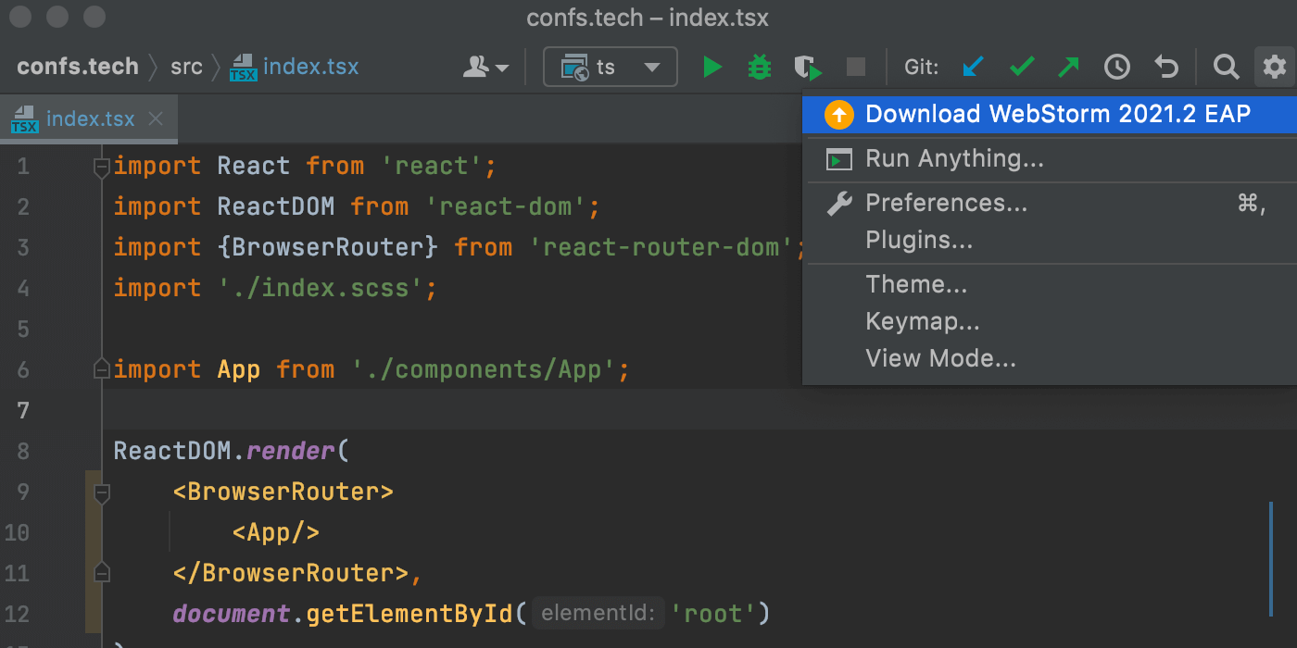
Task: Collapse the import block at line 1
Action: tap(102, 165)
